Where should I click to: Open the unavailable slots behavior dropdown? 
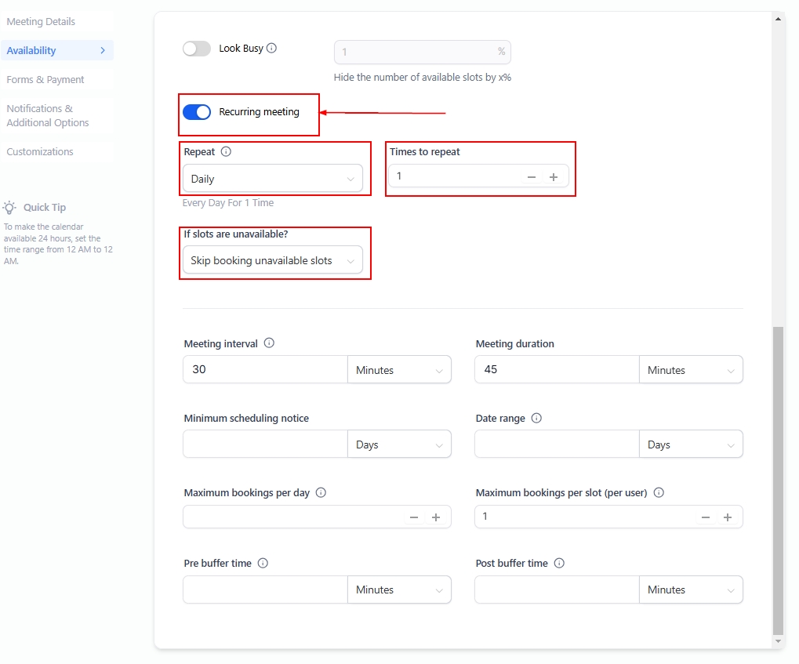pyautogui.click(x=272, y=260)
